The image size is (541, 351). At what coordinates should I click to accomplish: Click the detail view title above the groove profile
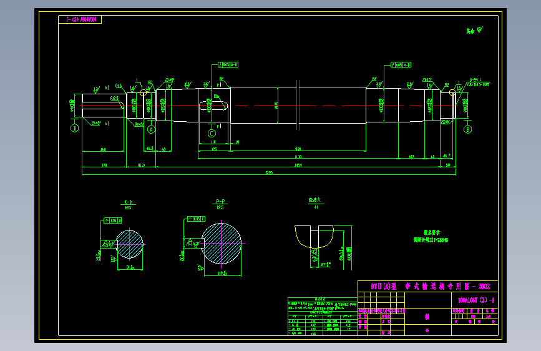tap(314, 200)
